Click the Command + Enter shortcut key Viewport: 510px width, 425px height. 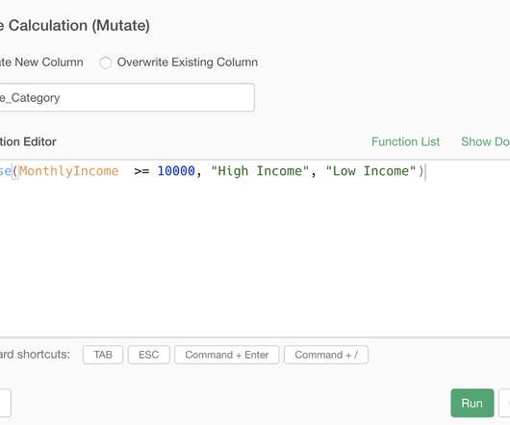[x=227, y=355]
